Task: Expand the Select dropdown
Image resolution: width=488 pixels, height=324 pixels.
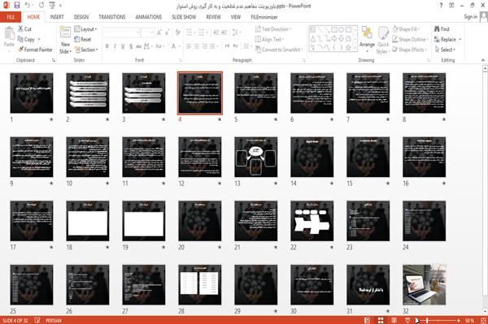Action: click(445, 50)
